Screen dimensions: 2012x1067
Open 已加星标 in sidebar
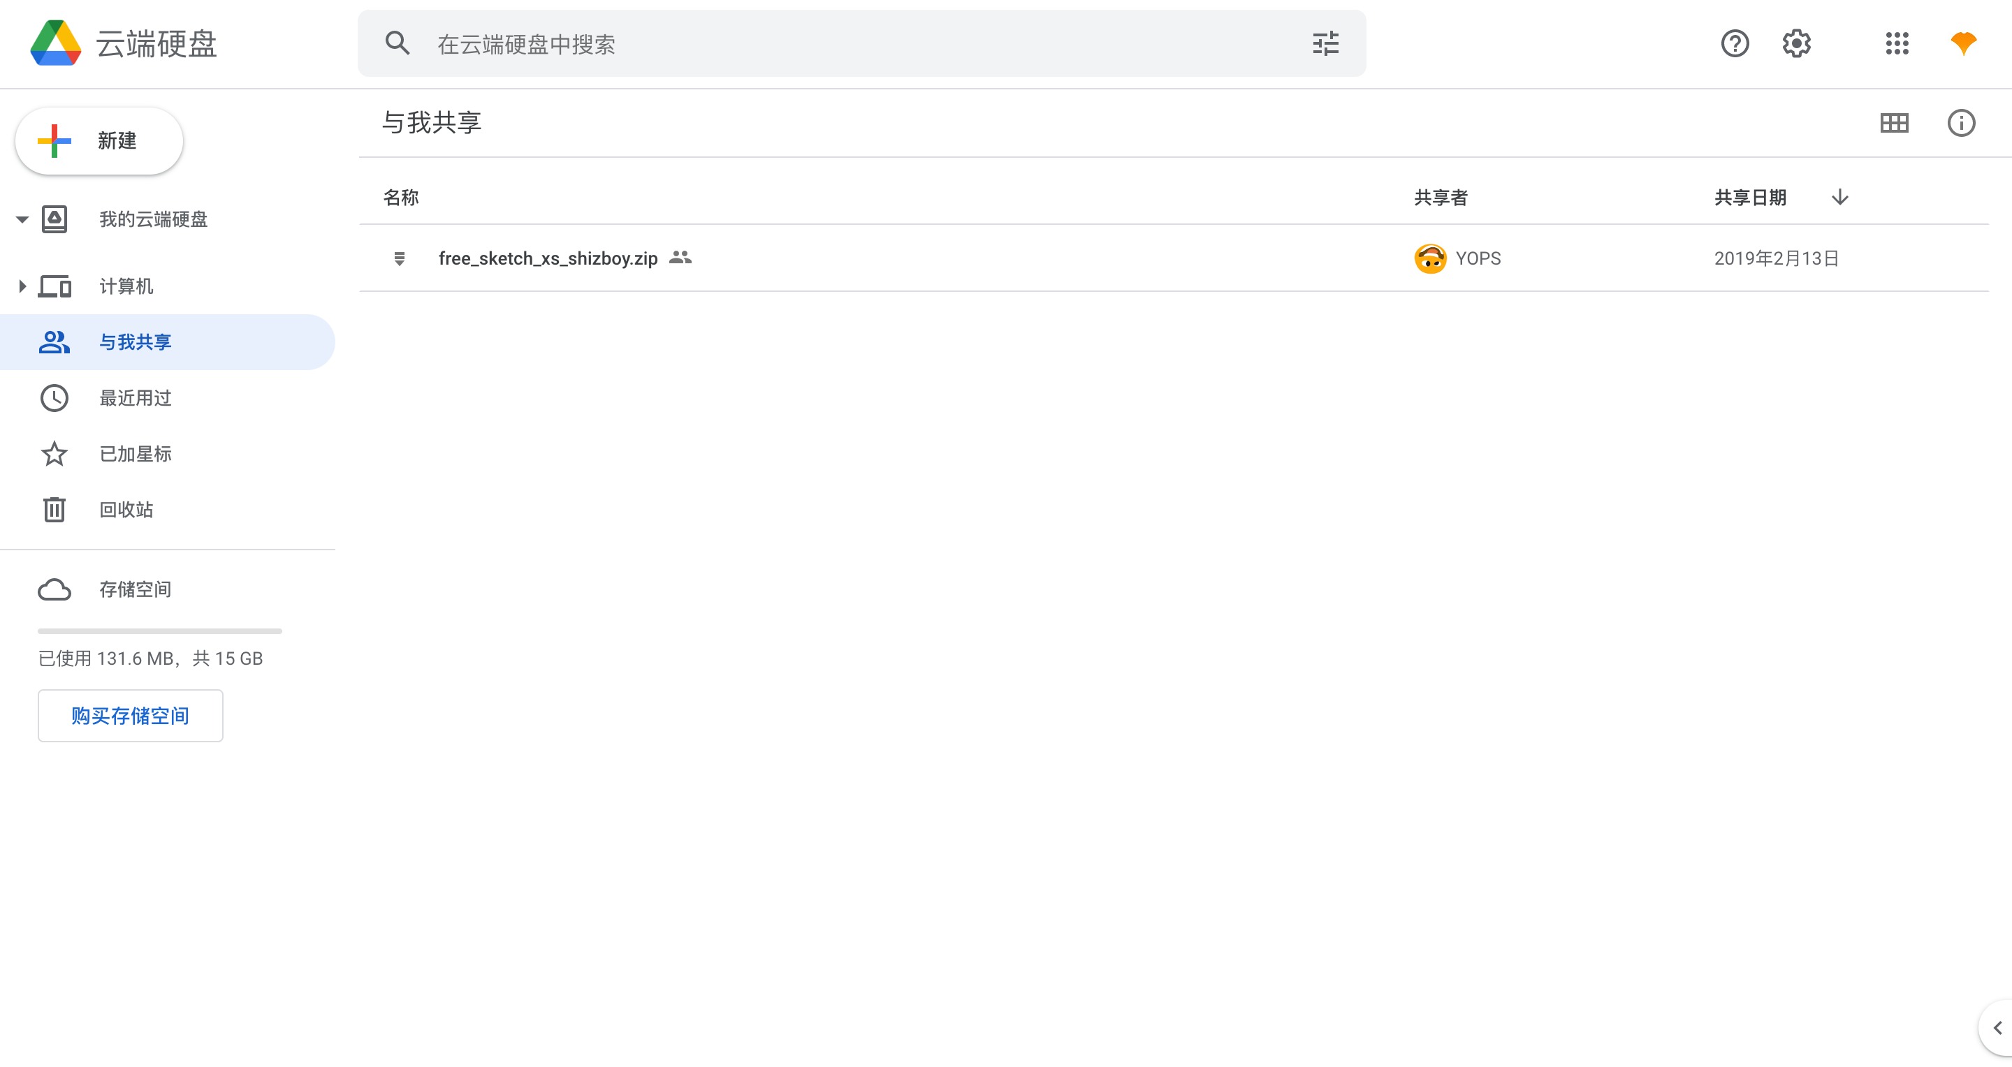pyautogui.click(x=135, y=453)
